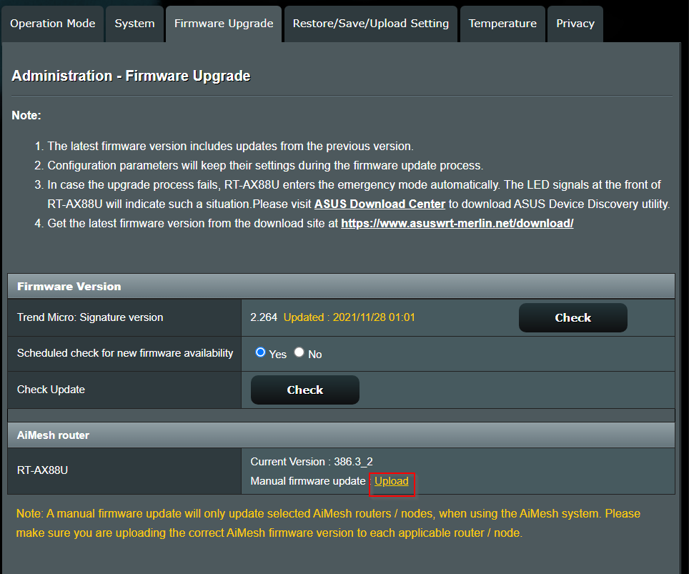Select the Firmware Upgrade tab
Screen dimensions: 689x574
pos(224,24)
